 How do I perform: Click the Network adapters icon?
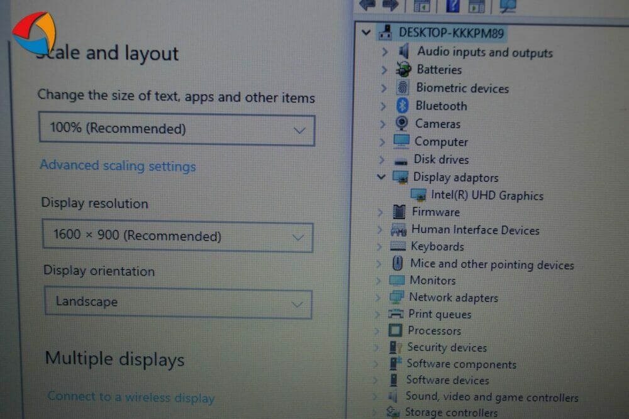coord(396,297)
